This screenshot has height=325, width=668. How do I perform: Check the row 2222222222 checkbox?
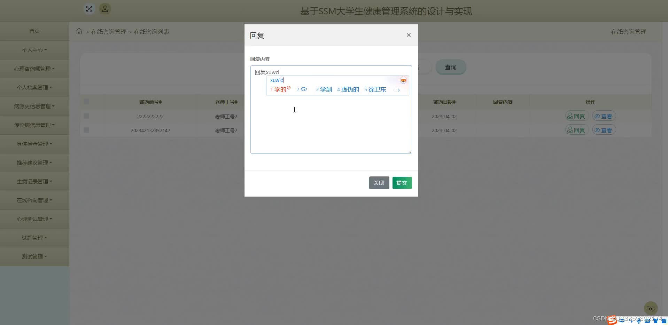tap(86, 116)
